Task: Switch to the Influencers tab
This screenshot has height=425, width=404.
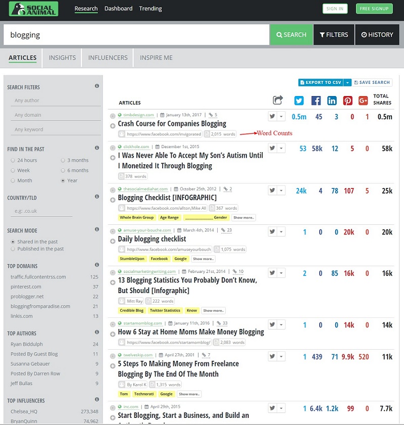Action: (108, 58)
